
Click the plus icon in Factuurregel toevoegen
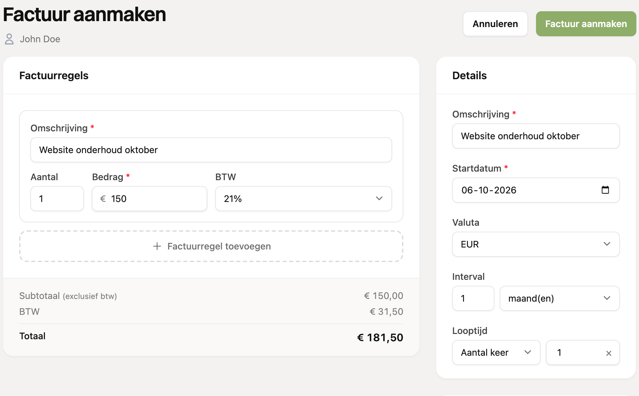click(157, 246)
